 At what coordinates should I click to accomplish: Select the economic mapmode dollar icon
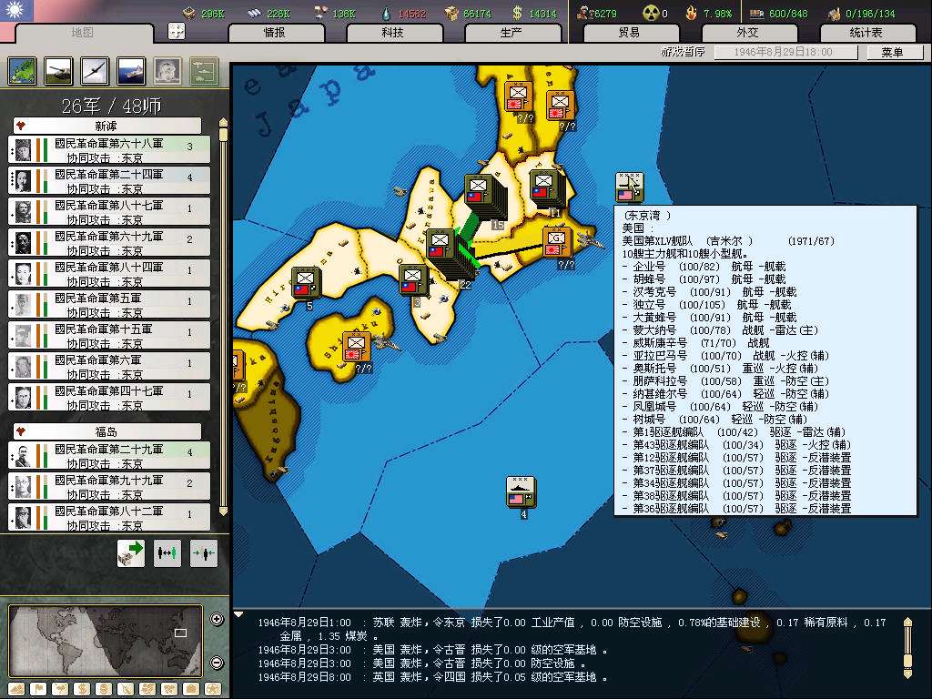(82, 690)
